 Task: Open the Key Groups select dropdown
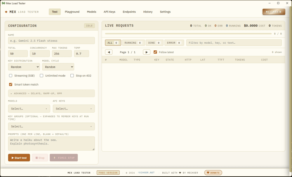pyautogui.click(x=51, y=126)
